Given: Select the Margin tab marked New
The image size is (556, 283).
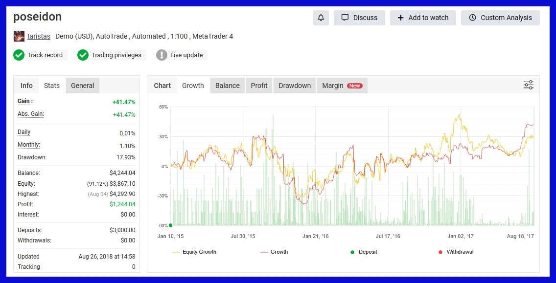Looking at the screenshot, I should coord(342,86).
